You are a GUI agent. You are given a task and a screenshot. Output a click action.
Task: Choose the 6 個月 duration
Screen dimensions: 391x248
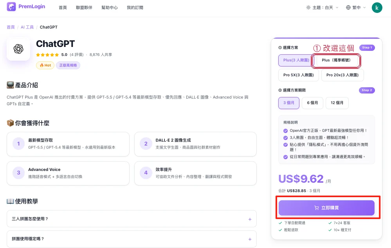click(x=312, y=103)
